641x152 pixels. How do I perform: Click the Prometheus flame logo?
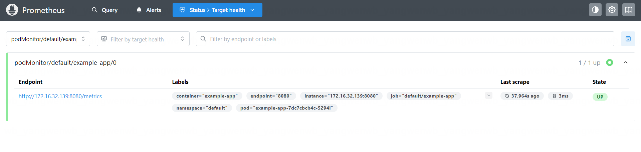point(12,10)
